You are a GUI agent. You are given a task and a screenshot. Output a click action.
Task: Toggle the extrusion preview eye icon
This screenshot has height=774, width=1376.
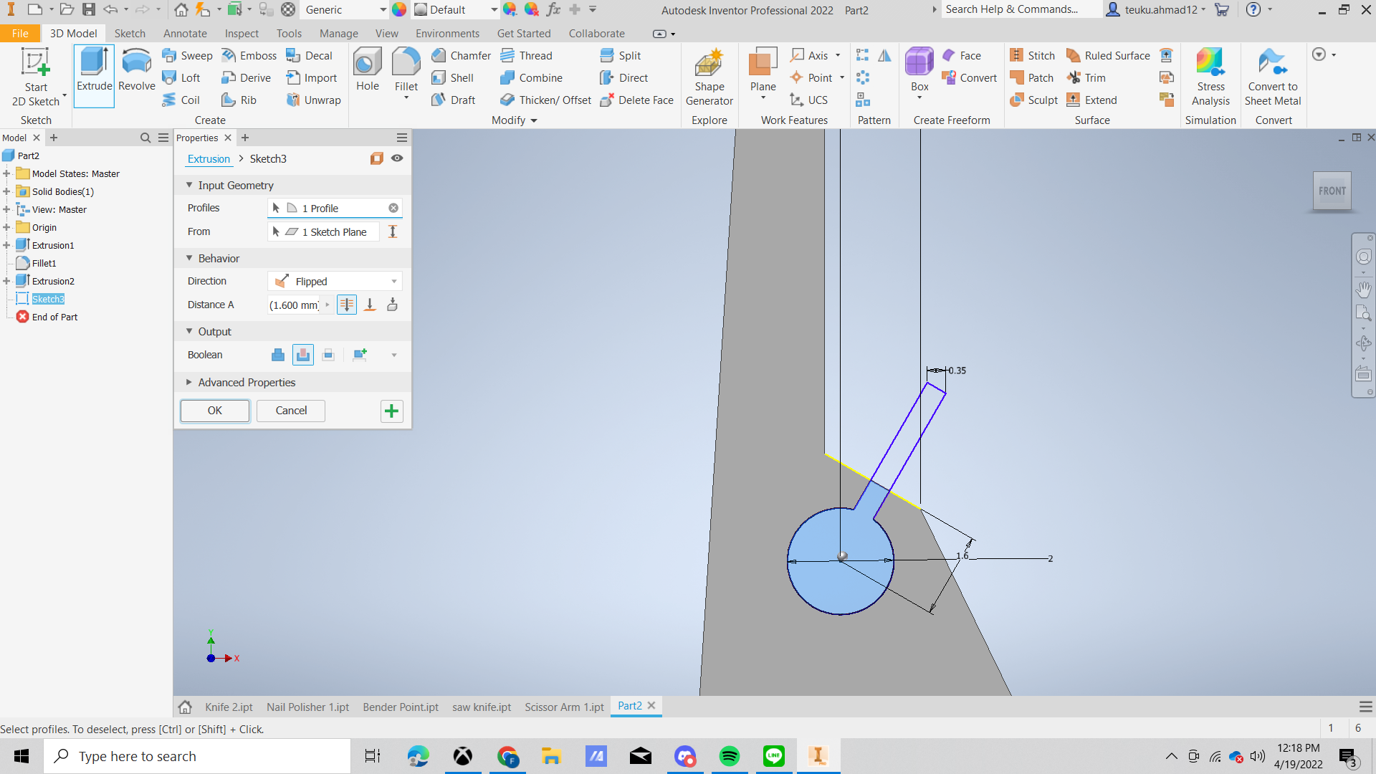click(397, 158)
